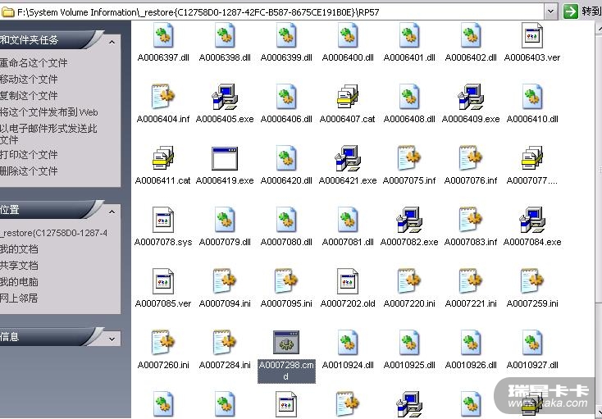This screenshot has height=419, width=602.
Task: Click 以电子邮件形式发送此文件 link
Action: click(48, 134)
